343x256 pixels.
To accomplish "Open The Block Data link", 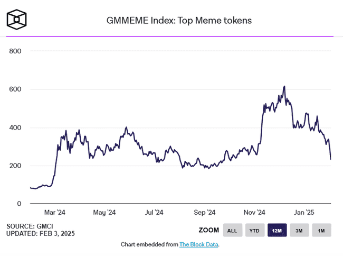I will pyautogui.click(x=198, y=244).
